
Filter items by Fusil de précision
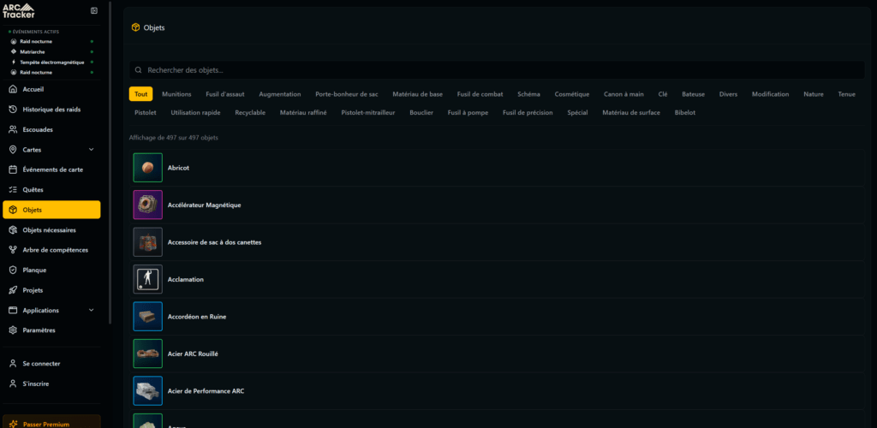(528, 113)
